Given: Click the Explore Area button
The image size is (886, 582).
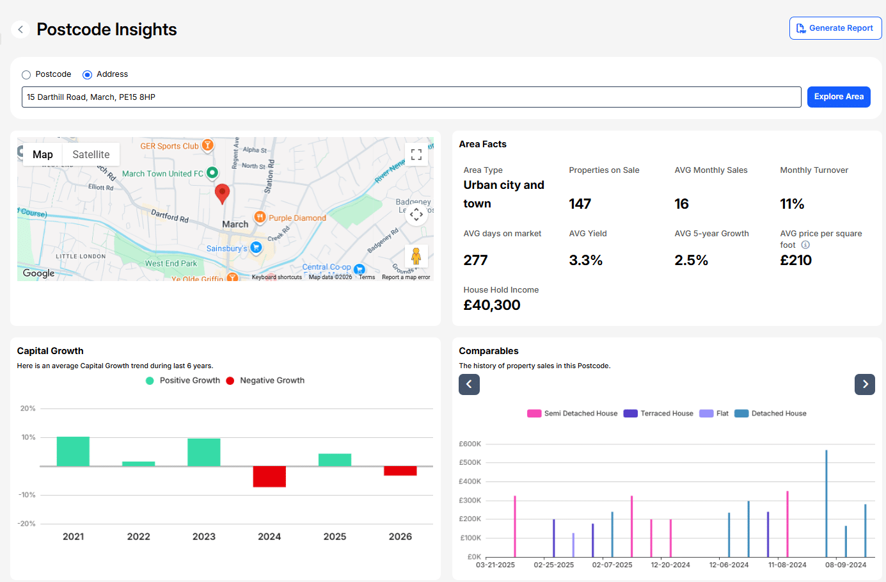Looking at the screenshot, I should (839, 97).
